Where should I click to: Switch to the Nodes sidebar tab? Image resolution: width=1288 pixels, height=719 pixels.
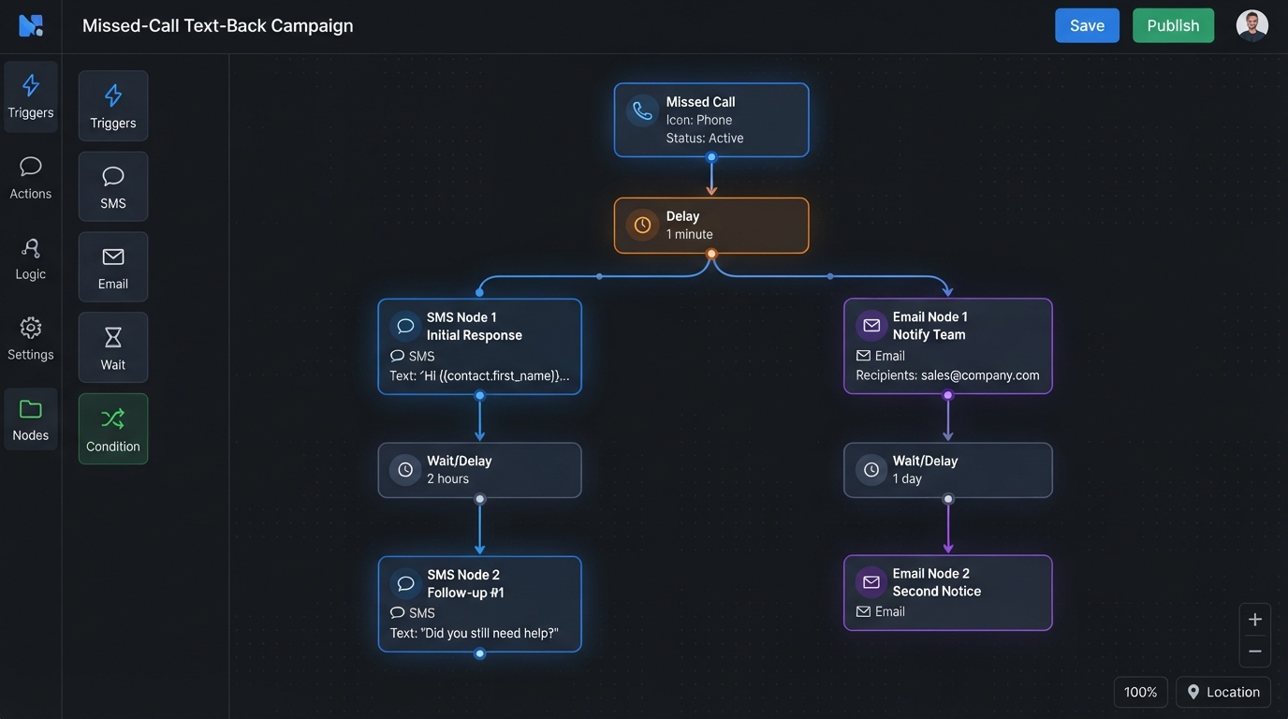31,419
